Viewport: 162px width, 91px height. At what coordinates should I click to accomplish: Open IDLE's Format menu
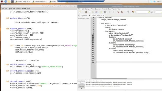(10, 8)
